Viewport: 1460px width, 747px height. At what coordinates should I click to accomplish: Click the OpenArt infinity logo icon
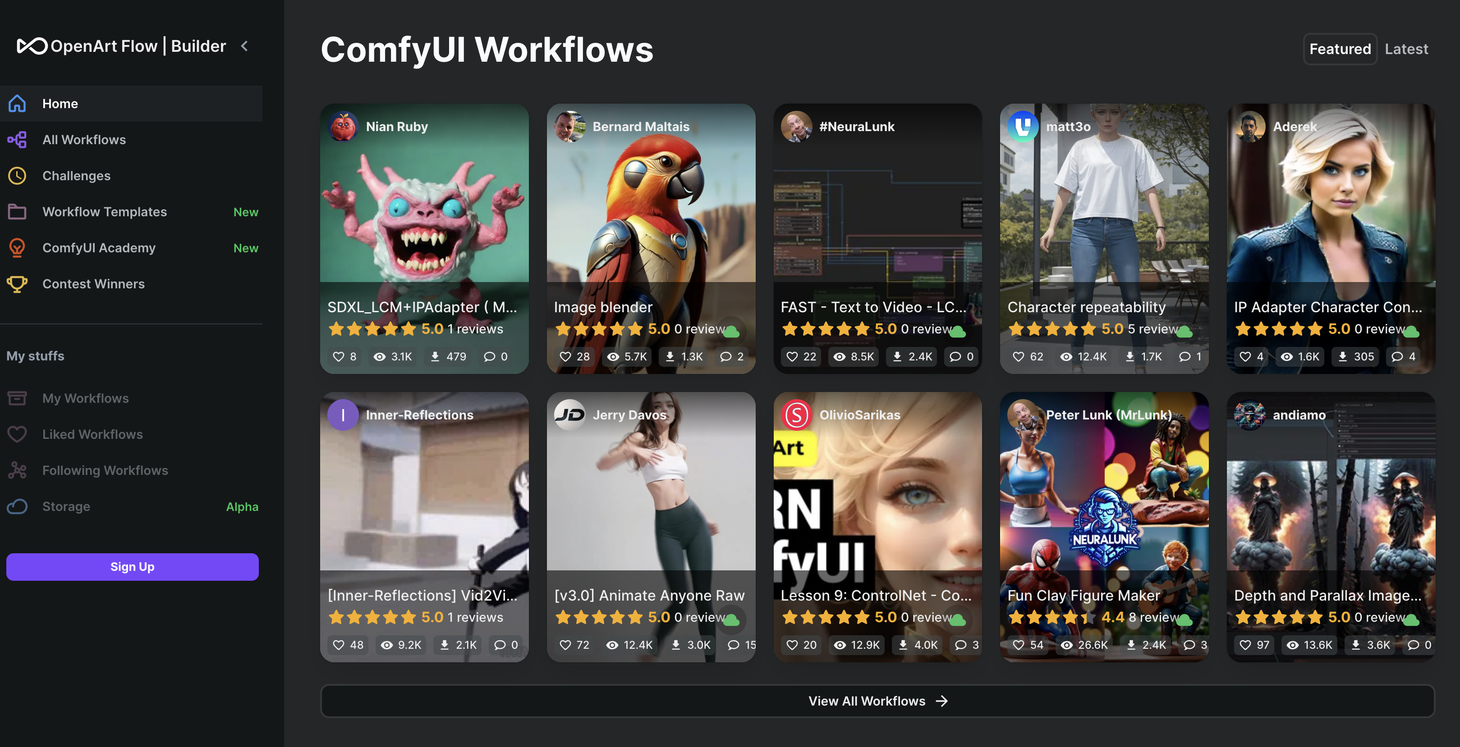pos(31,46)
